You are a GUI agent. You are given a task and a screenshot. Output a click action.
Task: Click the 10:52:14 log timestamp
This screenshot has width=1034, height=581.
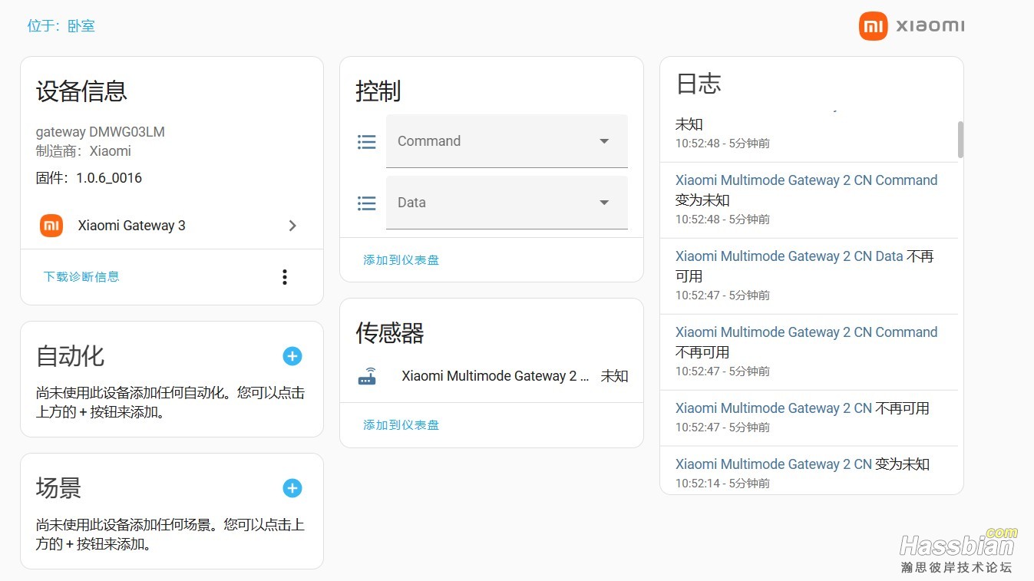[699, 484]
